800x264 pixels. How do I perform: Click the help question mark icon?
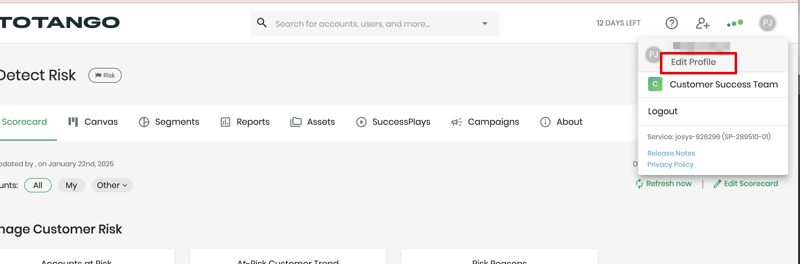(x=671, y=23)
